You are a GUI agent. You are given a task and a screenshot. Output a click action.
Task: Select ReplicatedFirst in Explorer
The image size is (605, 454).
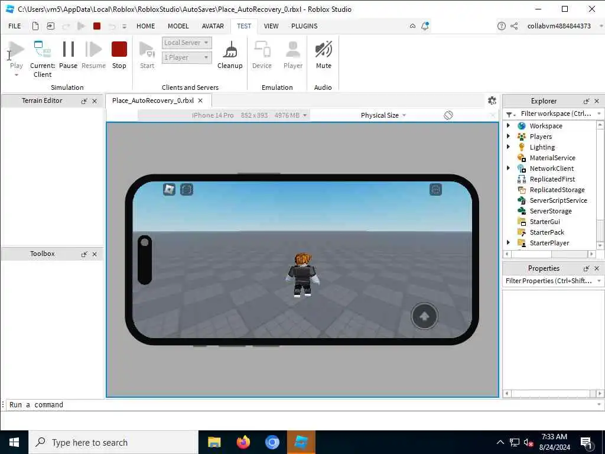(x=552, y=179)
